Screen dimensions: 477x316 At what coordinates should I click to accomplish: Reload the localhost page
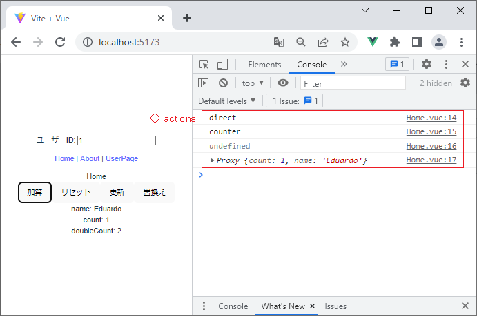point(60,42)
